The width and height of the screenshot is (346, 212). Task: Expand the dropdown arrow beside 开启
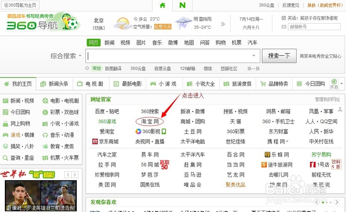pyautogui.click(x=342, y=84)
